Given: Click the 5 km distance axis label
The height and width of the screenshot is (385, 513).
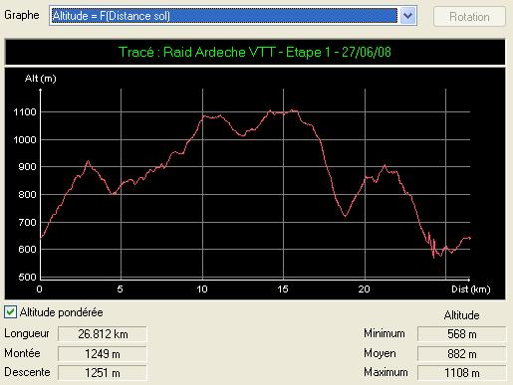Looking at the screenshot, I should tap(121, 289).
